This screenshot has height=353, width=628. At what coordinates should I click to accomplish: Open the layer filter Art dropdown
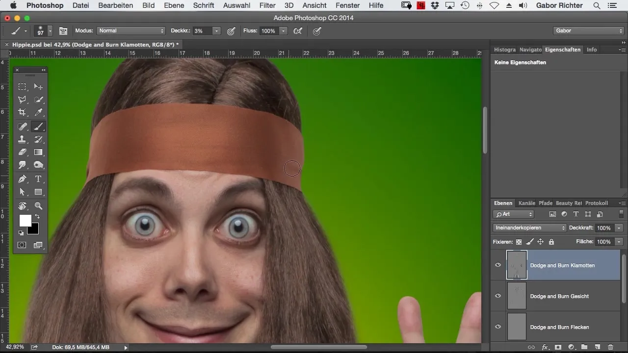pos(513,214)
